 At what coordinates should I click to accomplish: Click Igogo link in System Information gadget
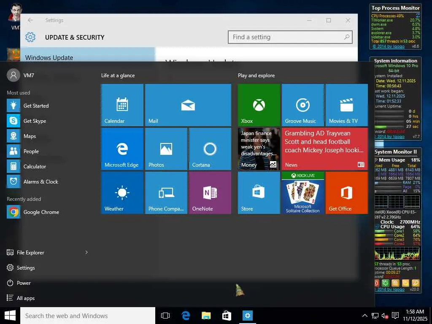pos(389,136)
